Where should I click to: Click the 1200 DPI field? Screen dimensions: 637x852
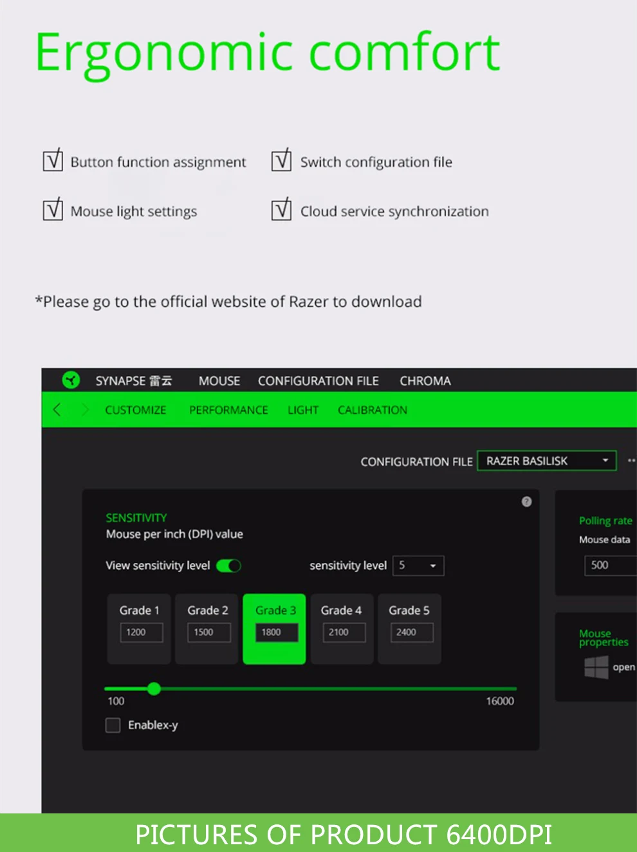(x=142, y=633)
